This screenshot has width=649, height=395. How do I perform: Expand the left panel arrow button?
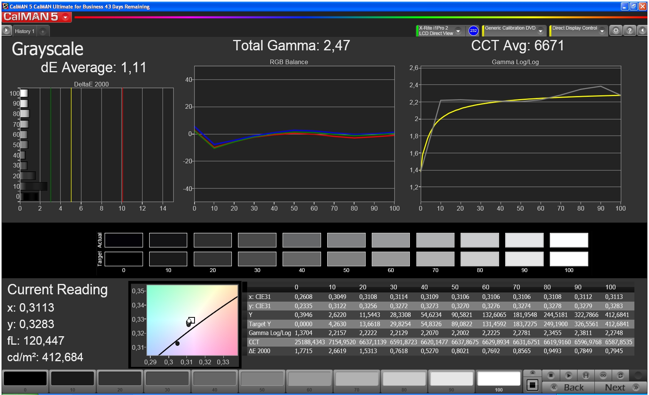pyautogui.click(x=7, y=30)
